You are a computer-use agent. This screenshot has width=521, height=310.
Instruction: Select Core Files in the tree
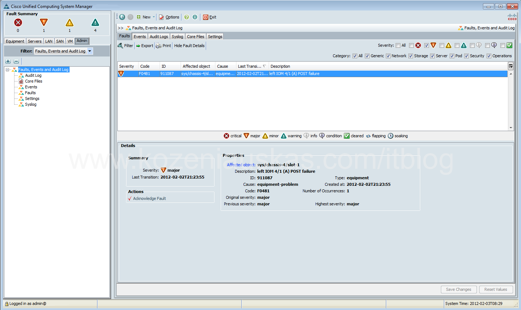click(33, 81)
